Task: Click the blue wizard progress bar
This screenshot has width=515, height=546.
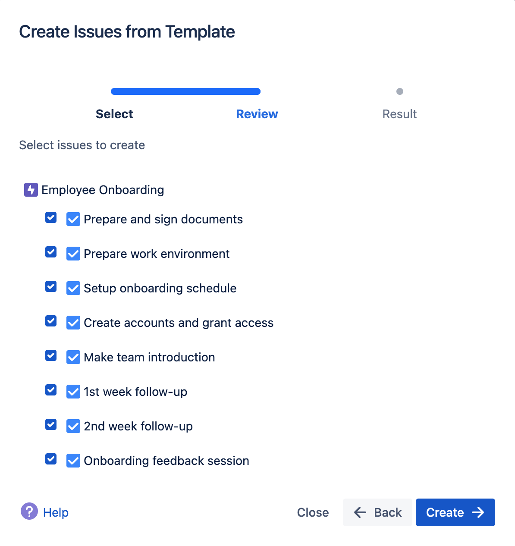Action: coord(185,91)
